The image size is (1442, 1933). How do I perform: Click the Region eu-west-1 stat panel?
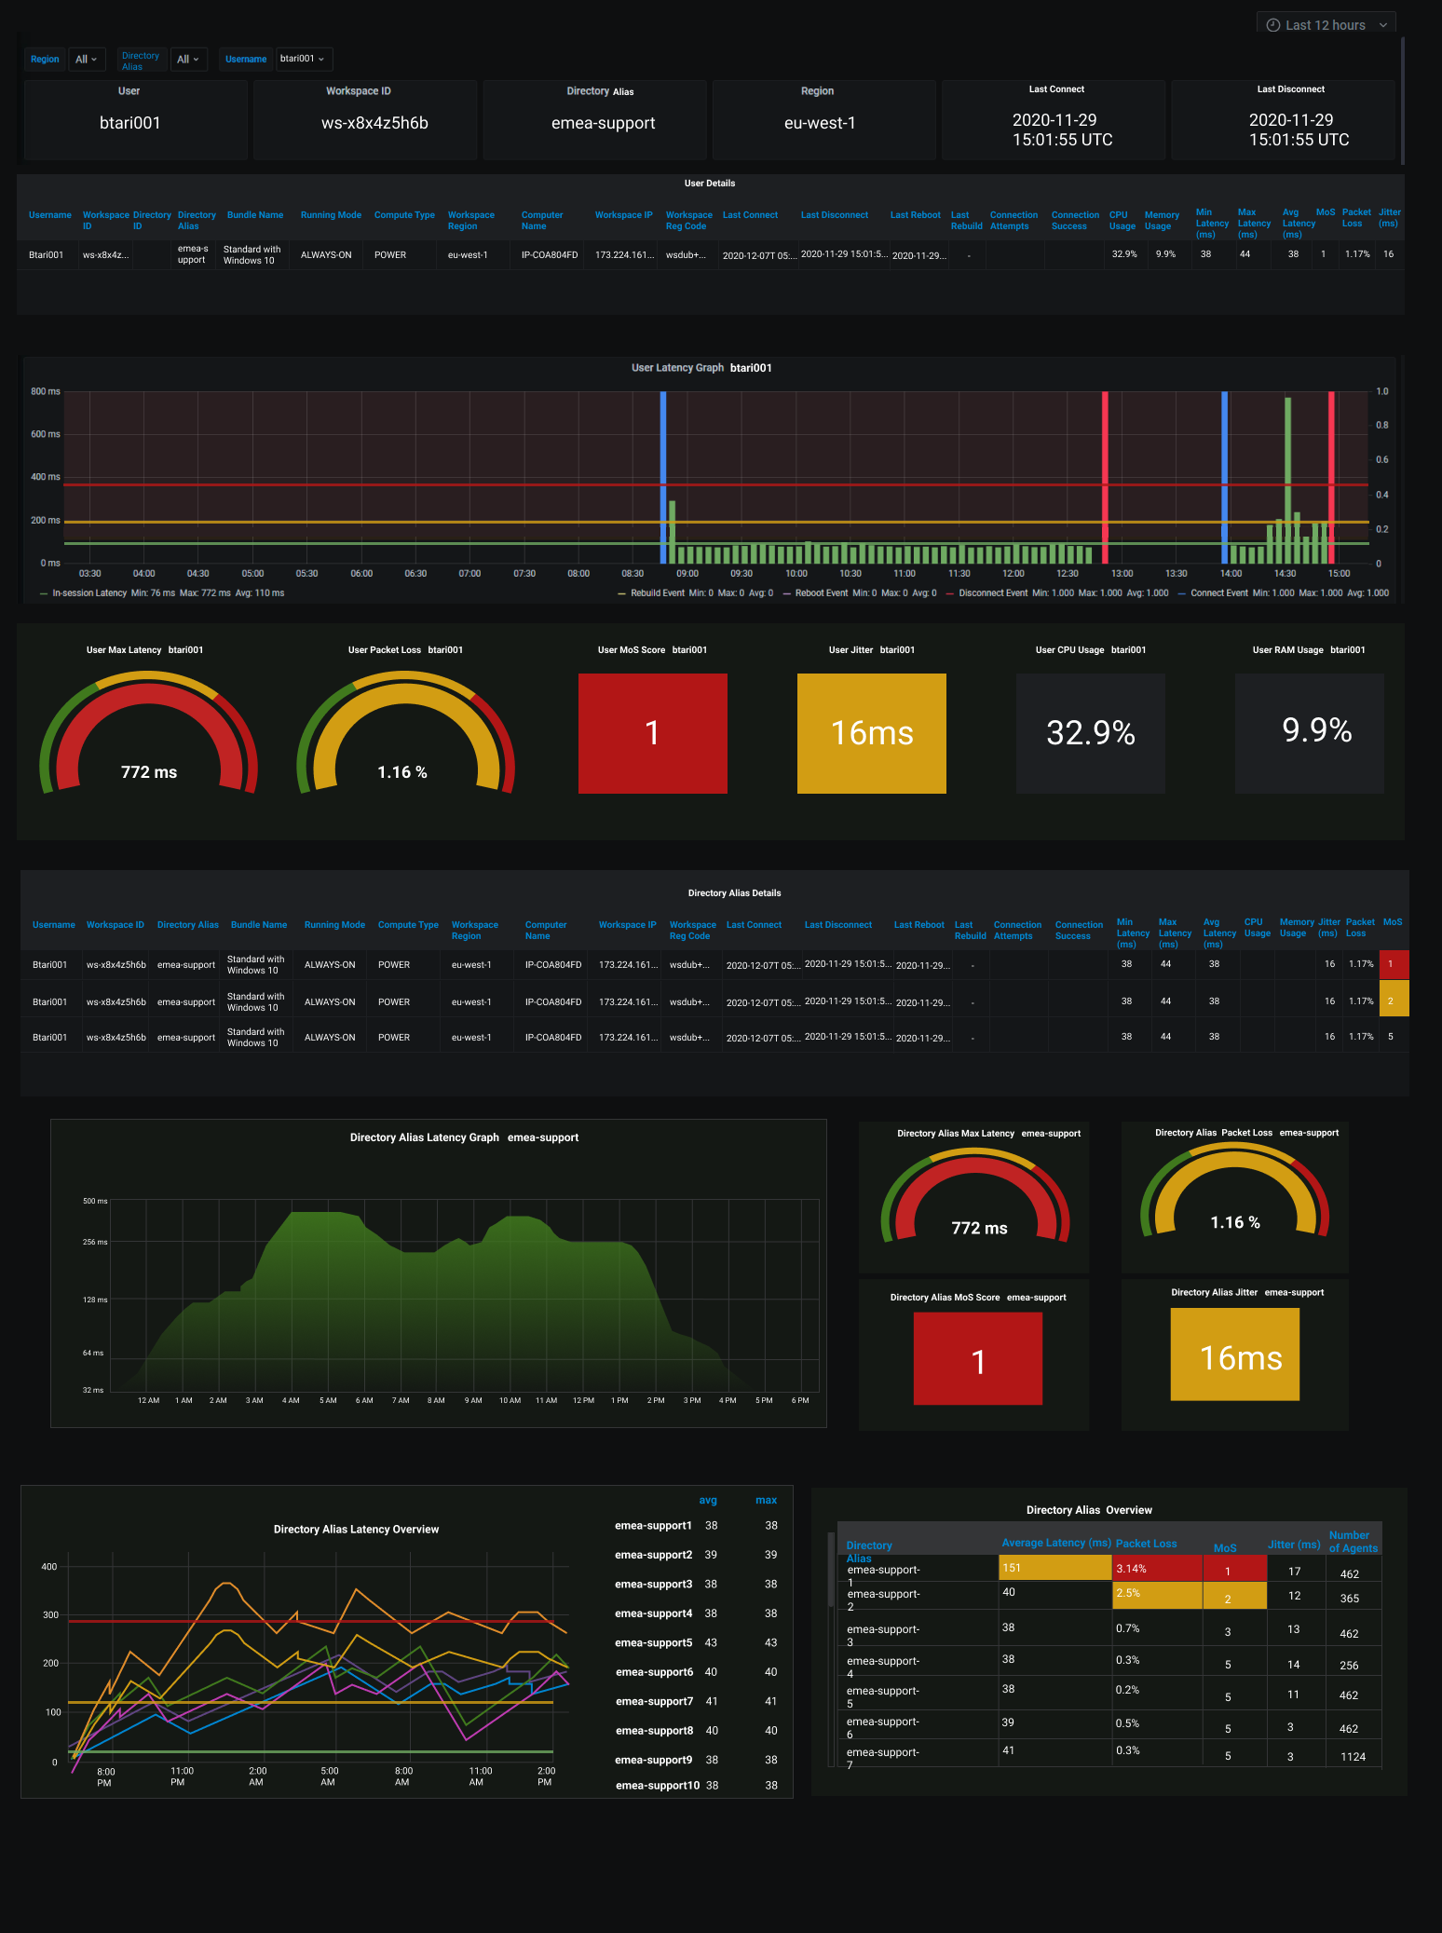click(x=823, y=119)
